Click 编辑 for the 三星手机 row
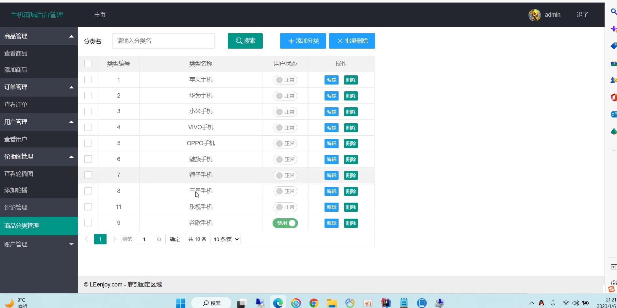Screen dimensions: 617x308 (331, 192)
